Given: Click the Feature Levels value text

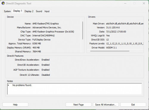Looking at the screenshot, I should (x=125, y=44).
